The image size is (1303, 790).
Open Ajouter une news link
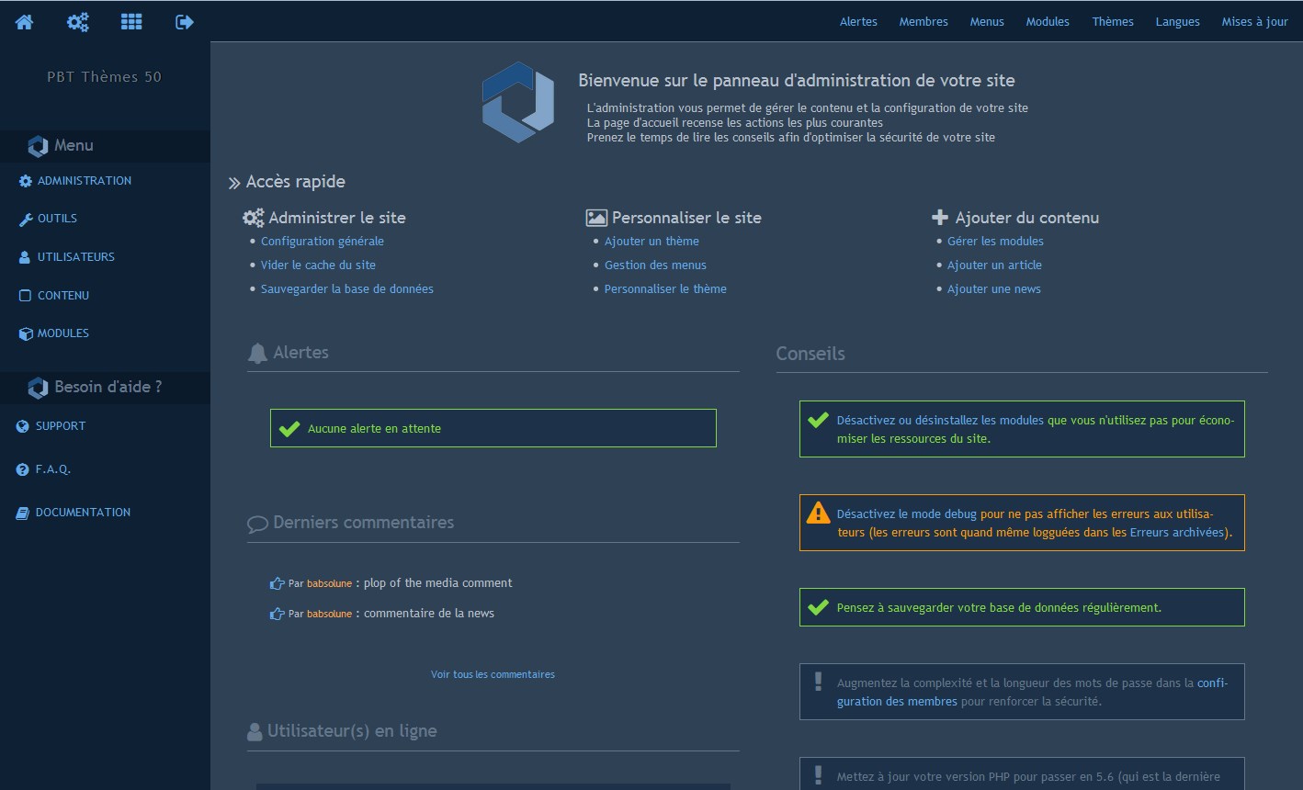pos(994,289)
